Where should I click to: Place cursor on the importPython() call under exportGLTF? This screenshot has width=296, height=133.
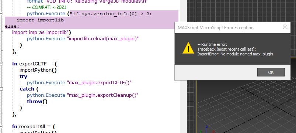pyautogui.click(x=38, y=70)
